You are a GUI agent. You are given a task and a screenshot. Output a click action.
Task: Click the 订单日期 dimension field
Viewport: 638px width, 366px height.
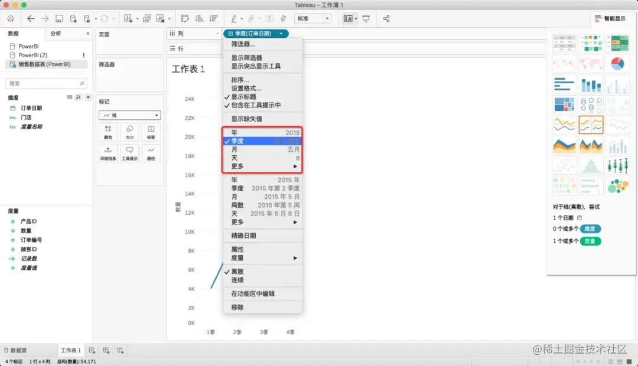31,108
